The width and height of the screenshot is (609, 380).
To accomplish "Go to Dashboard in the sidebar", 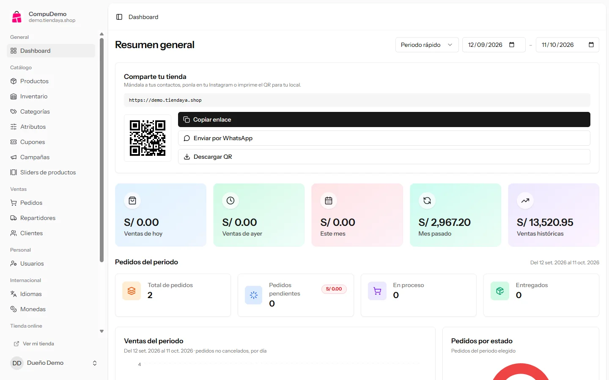I will pyautogui.click(x=51, y=51).
